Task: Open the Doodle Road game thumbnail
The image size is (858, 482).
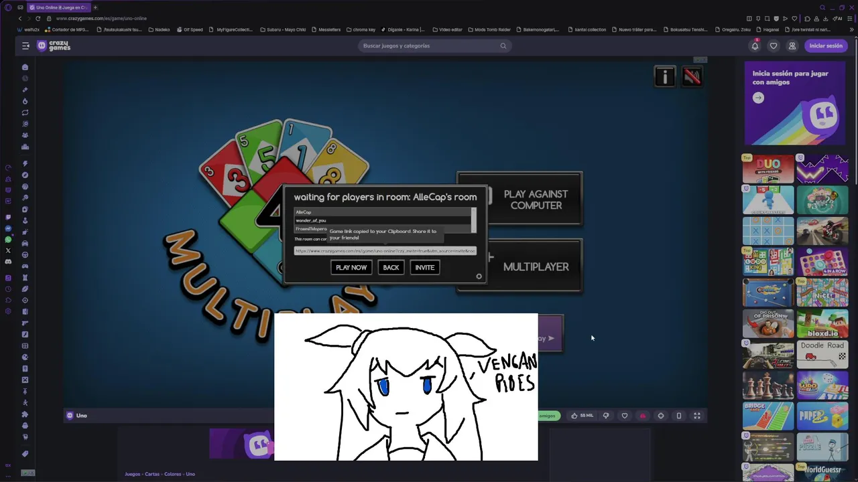Action: (822, 354)
